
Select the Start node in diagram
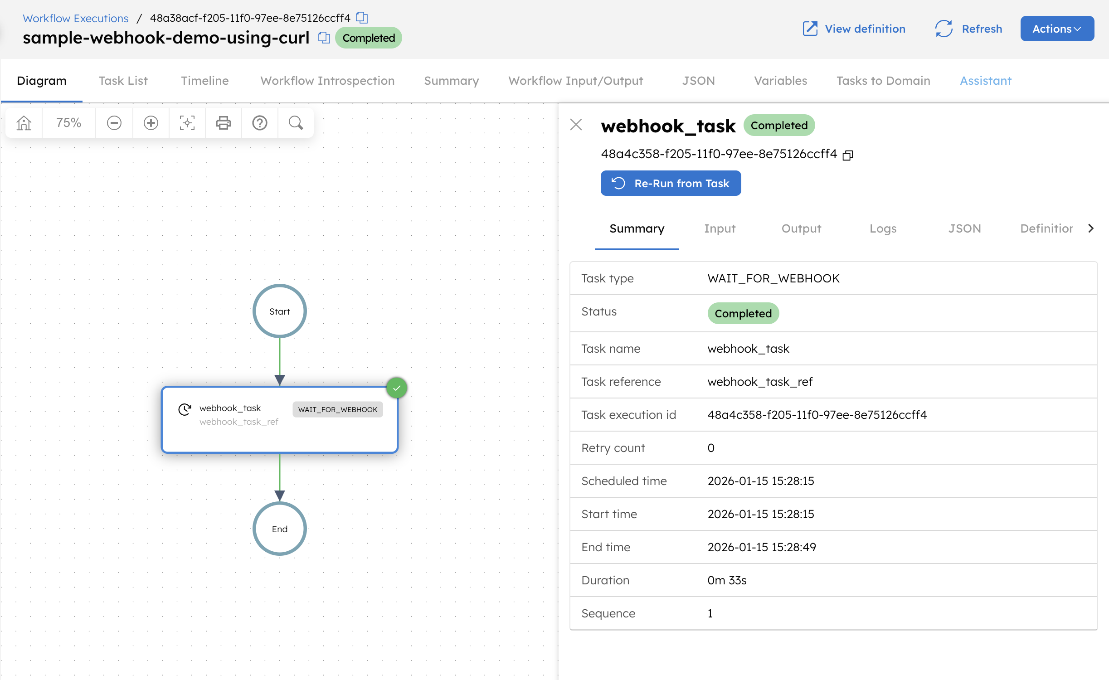click(280, 311)
